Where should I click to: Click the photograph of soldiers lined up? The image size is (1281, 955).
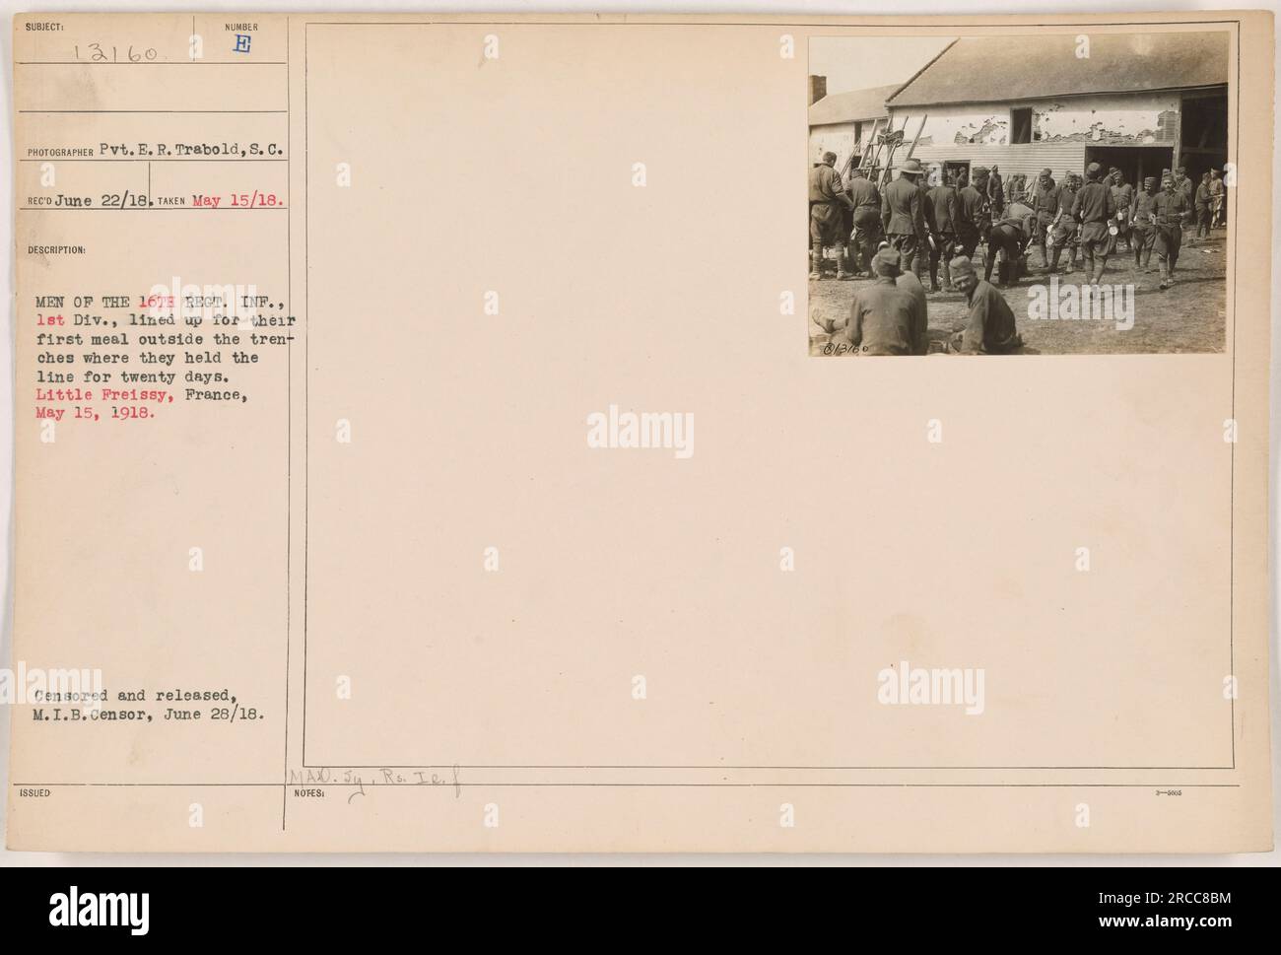point(1019,194)
